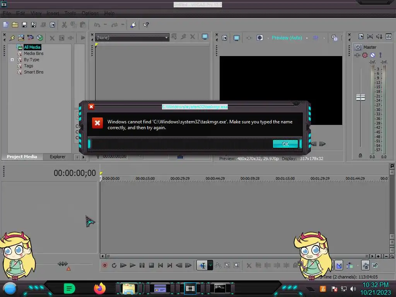Mute the Master bus
The height and width of the screenshot is (297, 396).
(x=372, y=55)
